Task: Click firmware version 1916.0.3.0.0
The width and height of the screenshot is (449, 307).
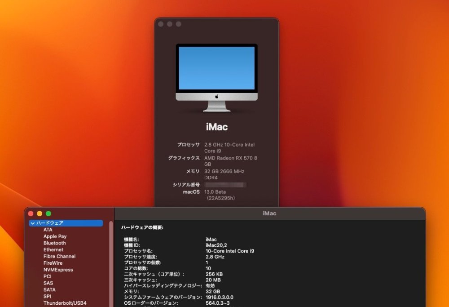Action: [220, 297]
